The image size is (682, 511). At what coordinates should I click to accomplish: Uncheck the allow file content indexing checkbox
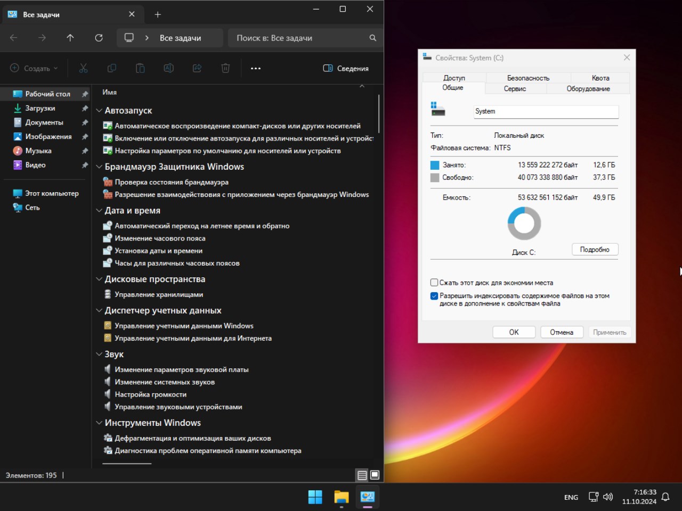[x=434, y=296]
